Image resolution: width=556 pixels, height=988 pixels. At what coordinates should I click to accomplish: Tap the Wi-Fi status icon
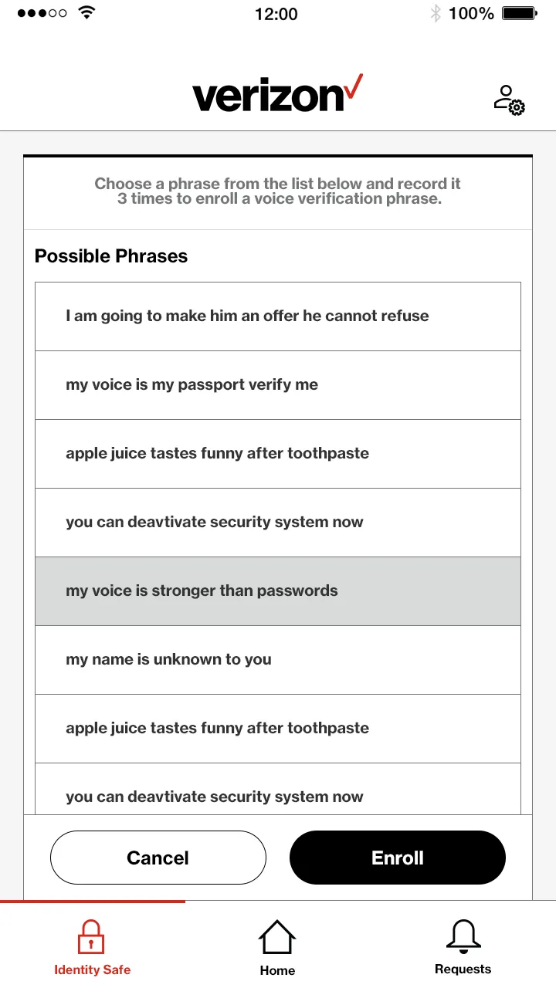pyautogui.click(x=86, y=13)
